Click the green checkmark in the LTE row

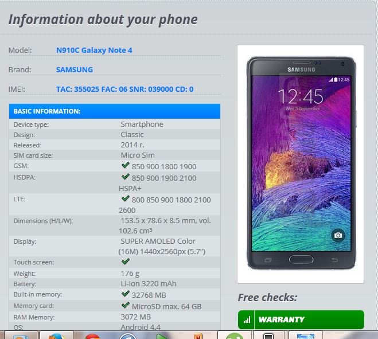[126, 198]
